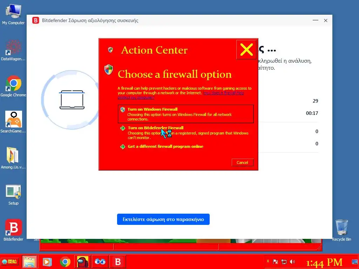Select Turn on Bitdefender Firewall option

pyautogui.click(x=186, y=132)
